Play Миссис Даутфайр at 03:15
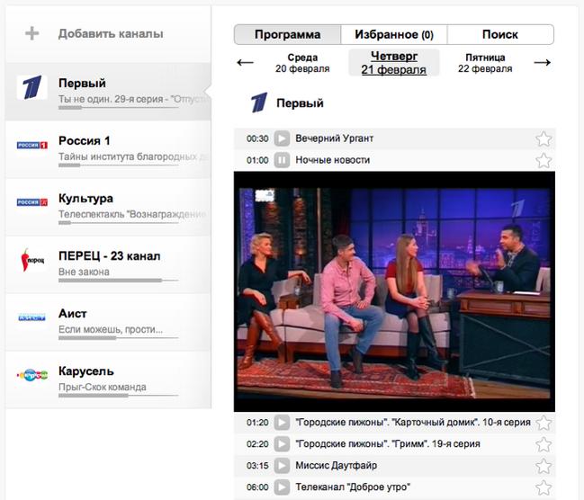The image size is (584, 500). point(282,465)
